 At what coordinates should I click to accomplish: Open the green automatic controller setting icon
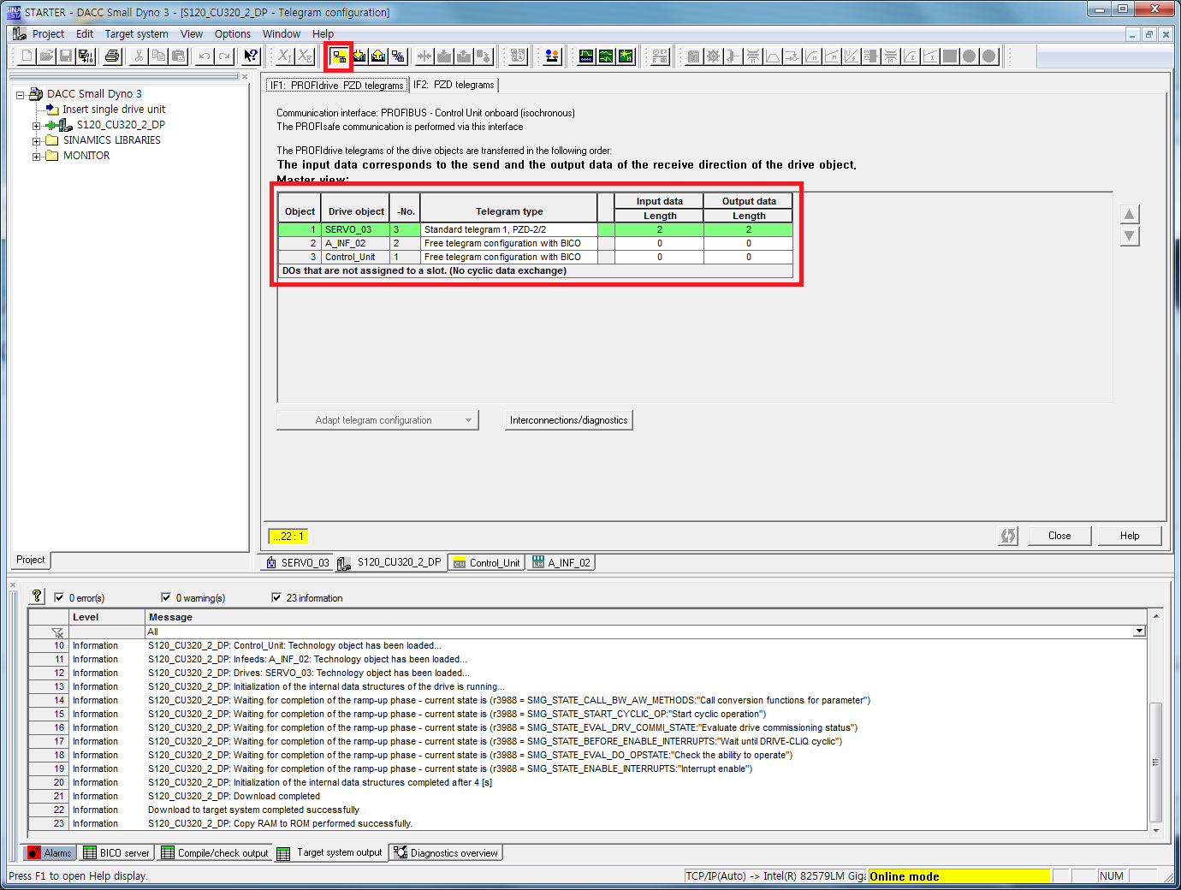click(x=626, y=56)
